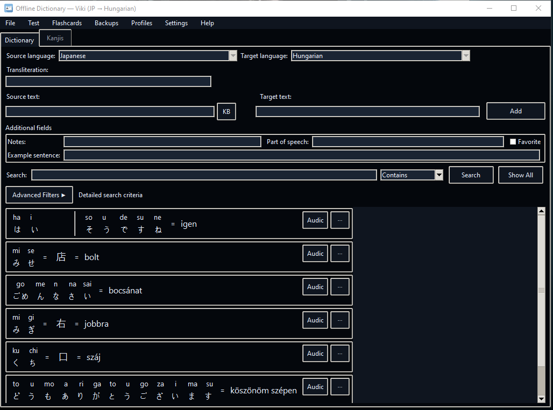The image size is (553, 410).
Task: Switch to the Kanjis tab
Action: pos(55,38)
